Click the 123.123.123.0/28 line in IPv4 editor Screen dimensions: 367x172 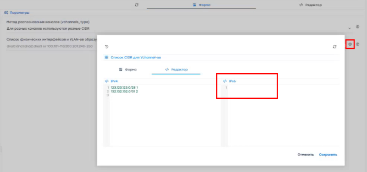tap(124, 87)
